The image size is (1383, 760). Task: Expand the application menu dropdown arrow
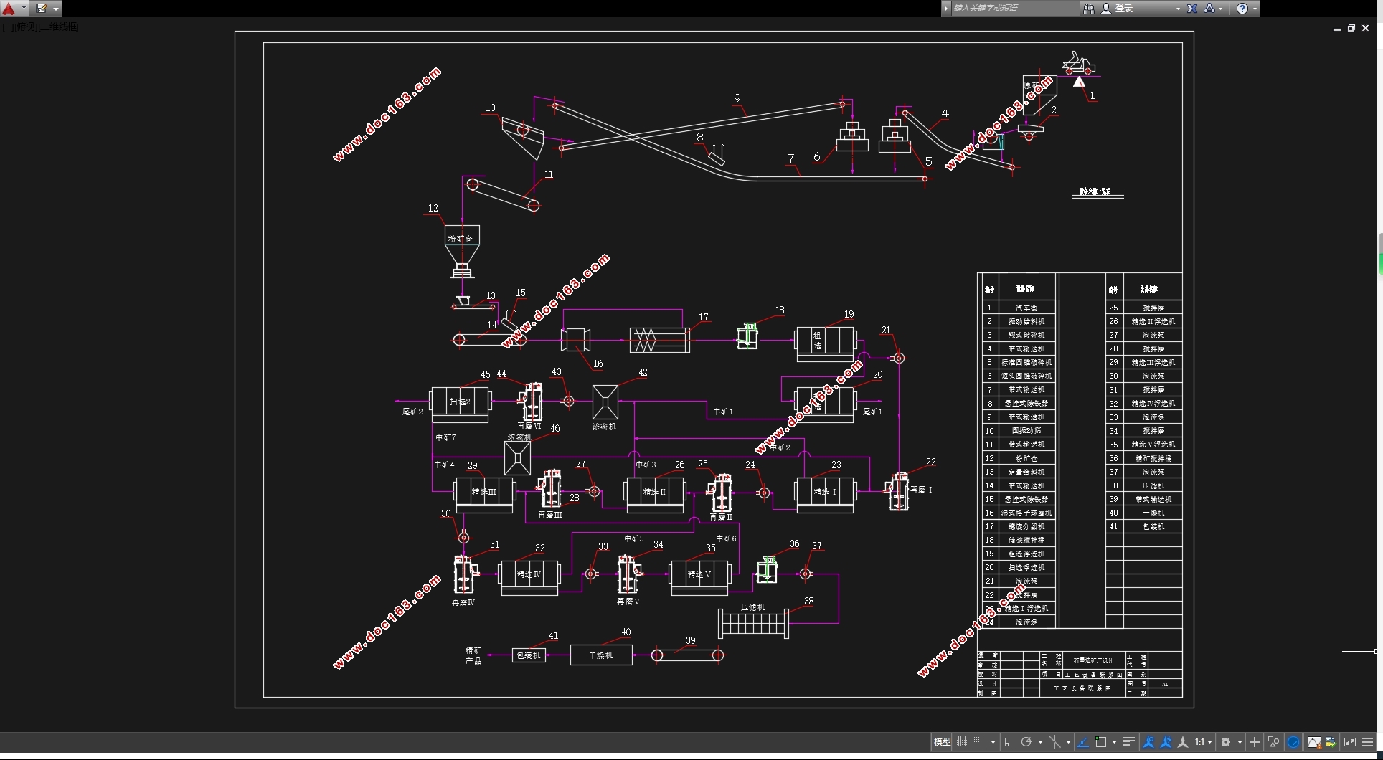point(24,9)
